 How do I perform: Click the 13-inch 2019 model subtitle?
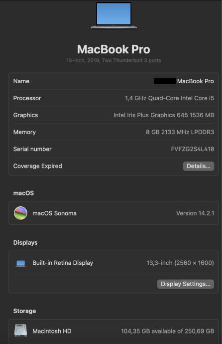click(x=113, y=60)
